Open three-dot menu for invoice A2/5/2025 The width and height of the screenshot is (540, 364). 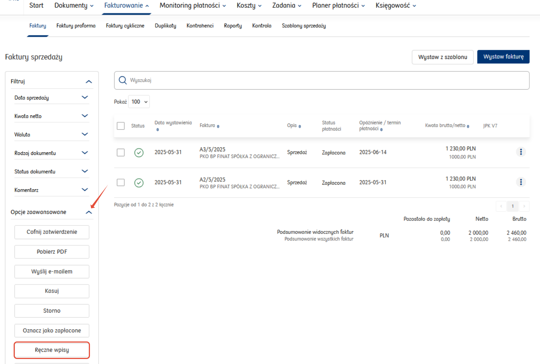521,182
